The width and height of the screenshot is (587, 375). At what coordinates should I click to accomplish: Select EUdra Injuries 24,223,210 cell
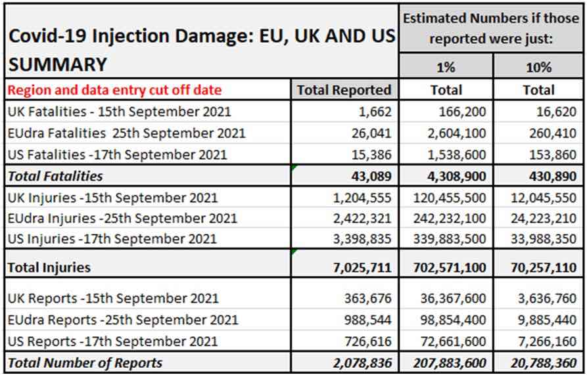(x=539, y=218)
